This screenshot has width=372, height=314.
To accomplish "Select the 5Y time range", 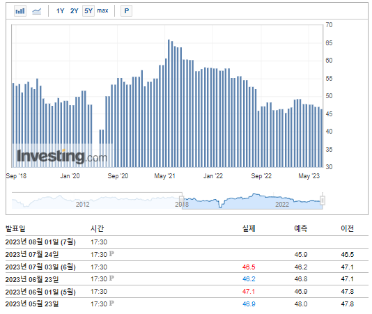I will 88,11.
